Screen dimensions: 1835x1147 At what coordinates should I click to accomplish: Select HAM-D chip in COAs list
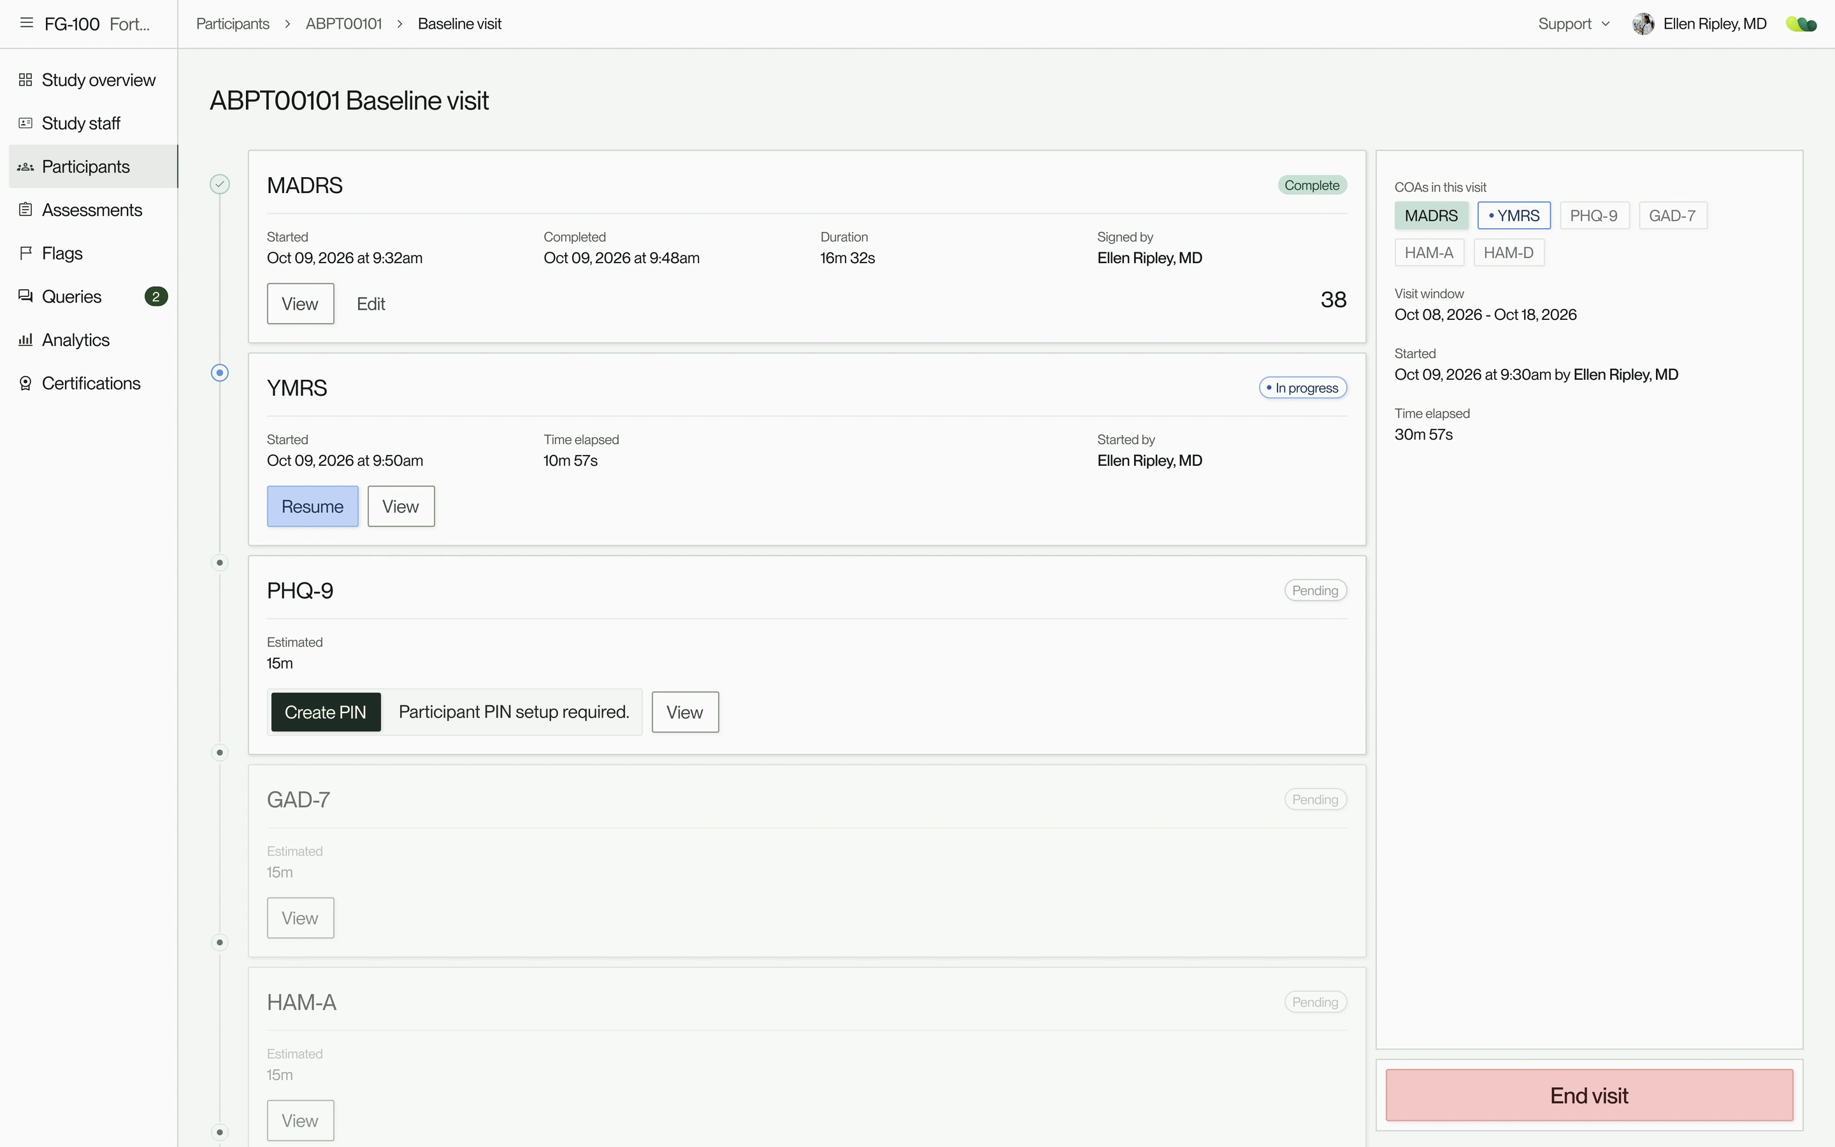point(1509,252)
